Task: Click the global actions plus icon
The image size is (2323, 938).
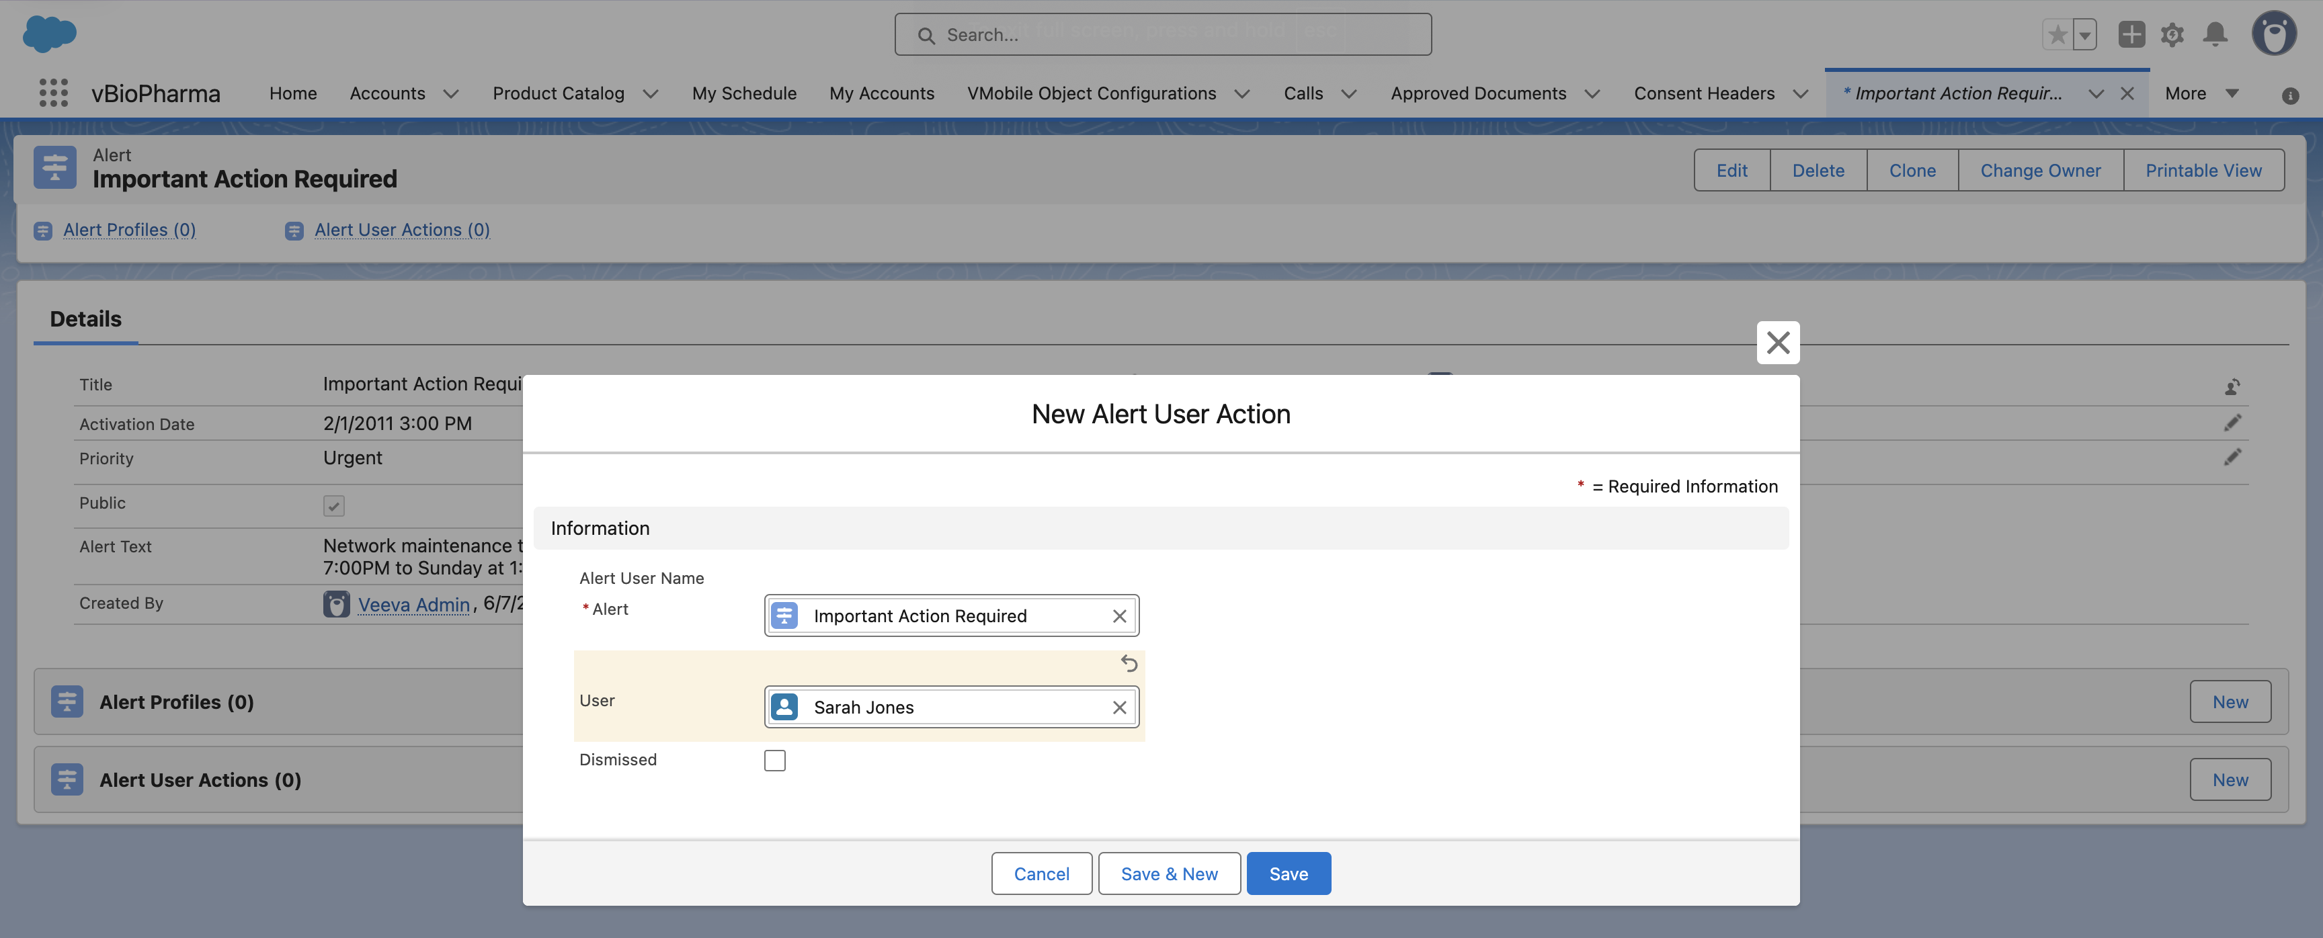Action: [2131, 34]
